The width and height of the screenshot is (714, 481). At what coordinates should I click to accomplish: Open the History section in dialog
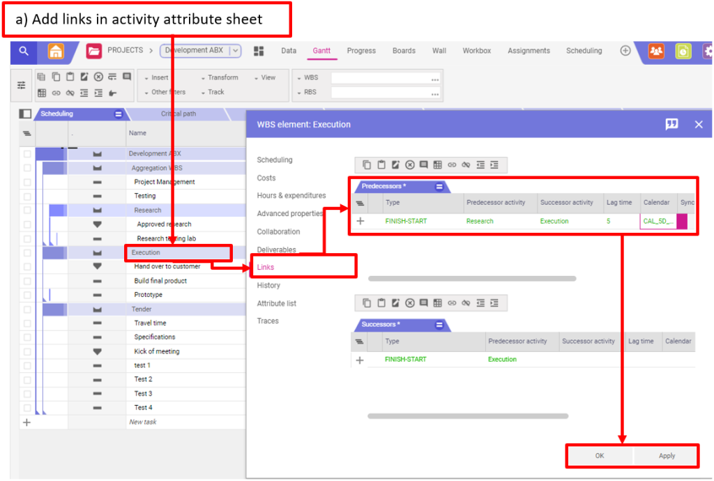point(268,285)
